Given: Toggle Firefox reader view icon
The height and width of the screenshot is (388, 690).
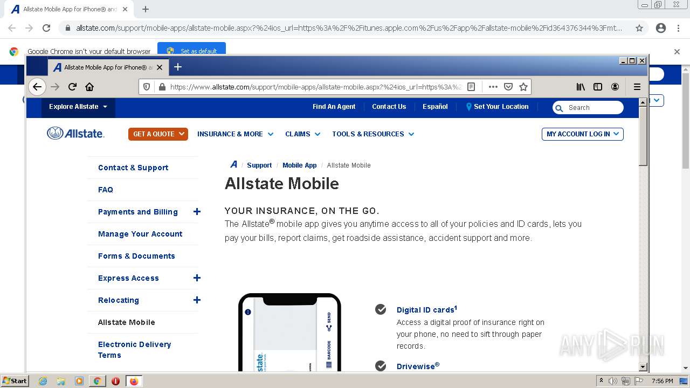Looking at the screenshot, I should pyautogui.click(x=471, y=87).
